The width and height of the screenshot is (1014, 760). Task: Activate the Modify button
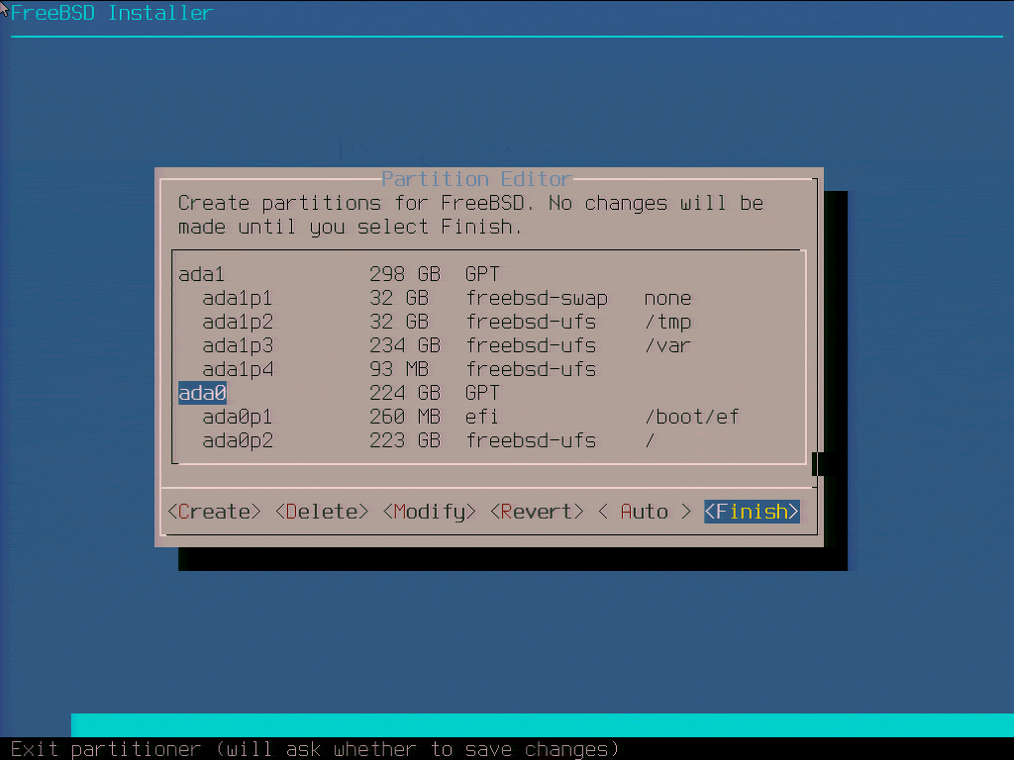pos(430,512)
